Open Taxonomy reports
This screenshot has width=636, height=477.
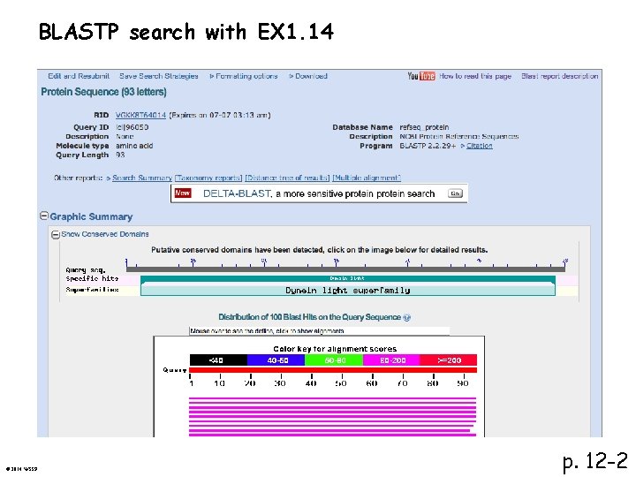click(x=208, y=178)
